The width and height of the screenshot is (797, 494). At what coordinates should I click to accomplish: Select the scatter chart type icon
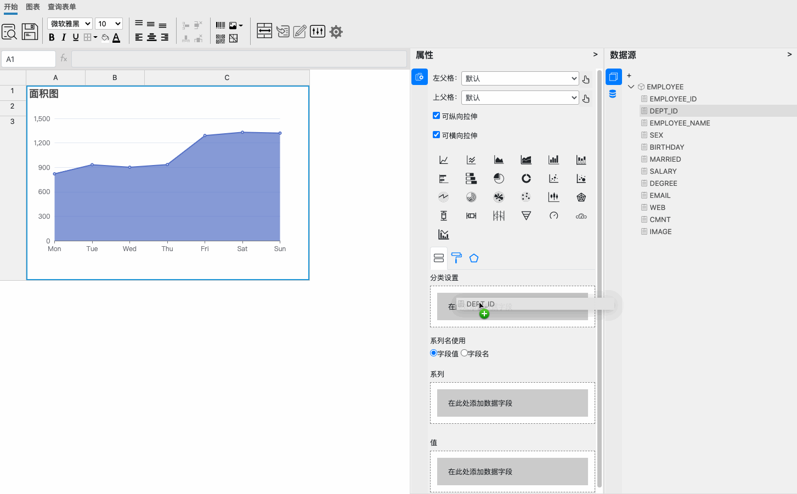(553, 178)
